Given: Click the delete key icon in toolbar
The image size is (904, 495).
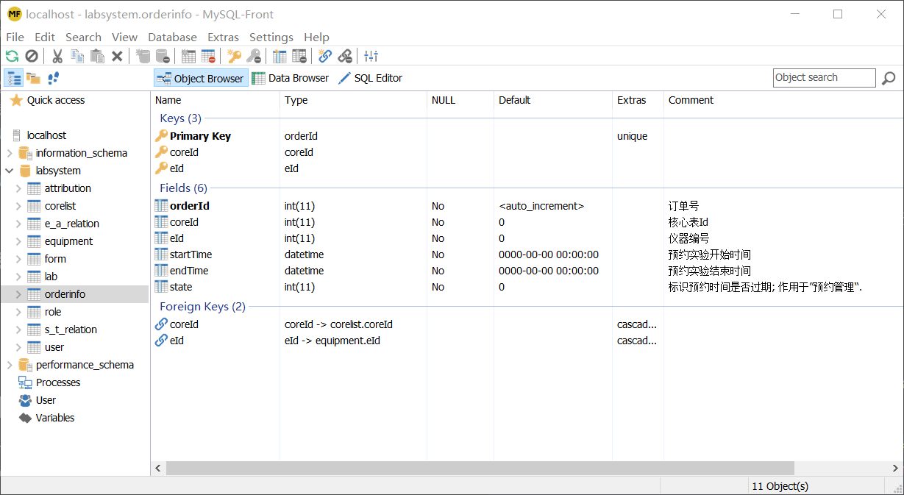Looking at the screenshot, I should (255, 56).
